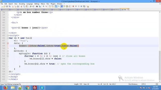The width and height of the screenshot is (161, 90).
Task: Open the Run menu
Action: click(x=48, y=4)
